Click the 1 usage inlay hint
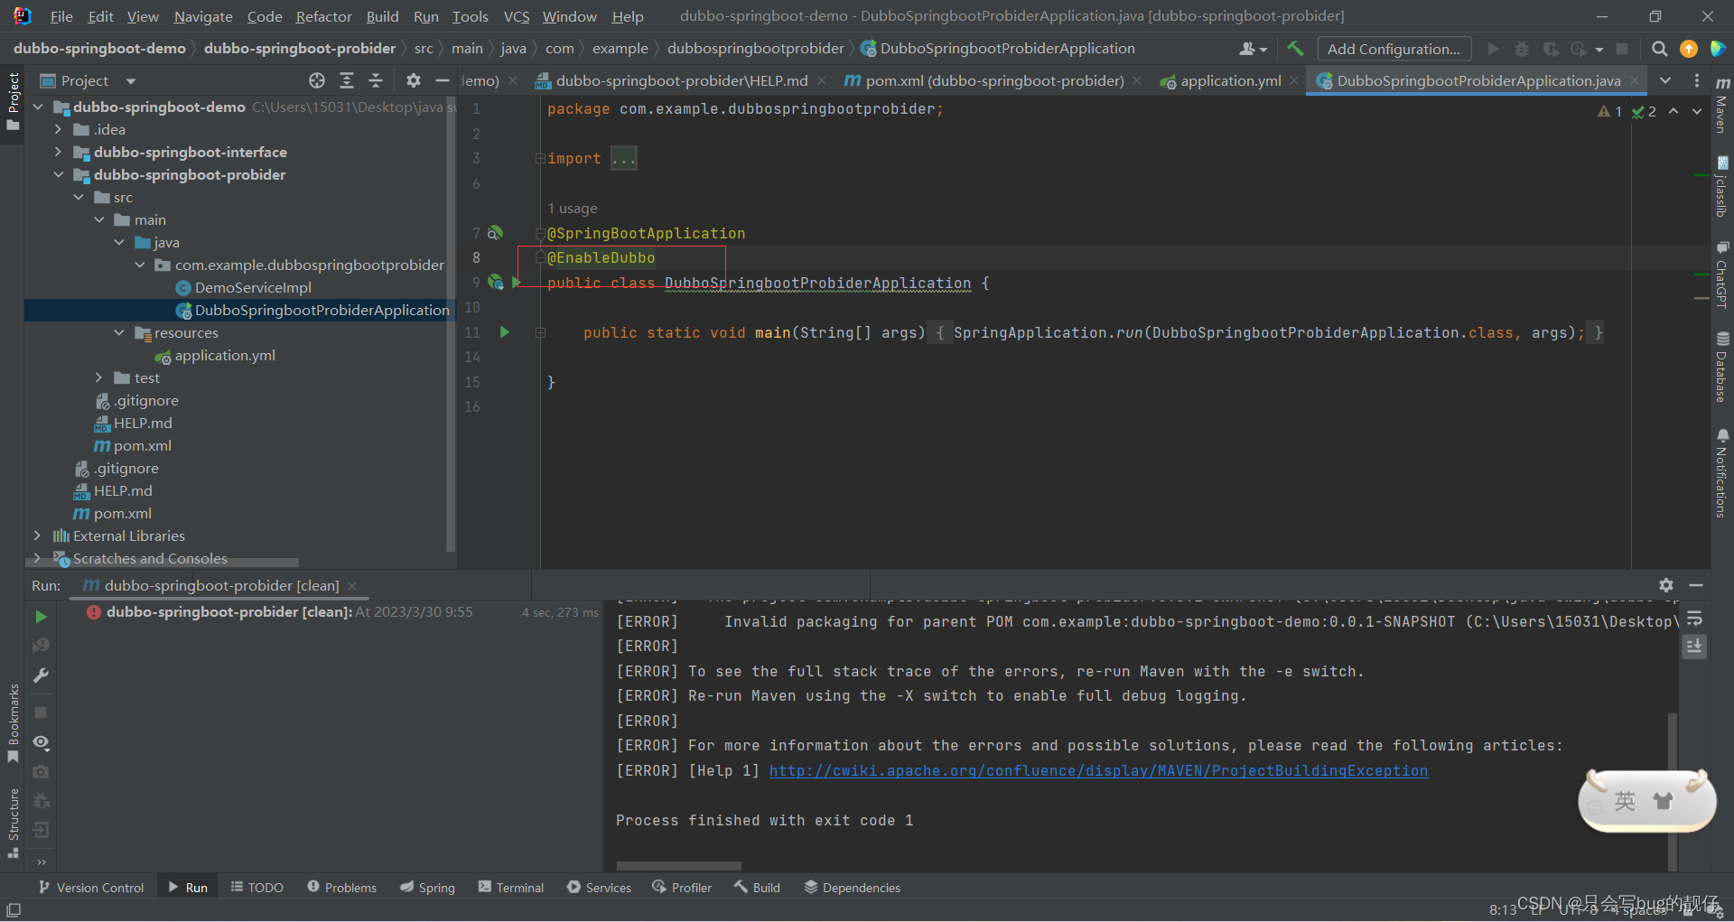This screenshot has width=1734, height=922. point(573,209)
